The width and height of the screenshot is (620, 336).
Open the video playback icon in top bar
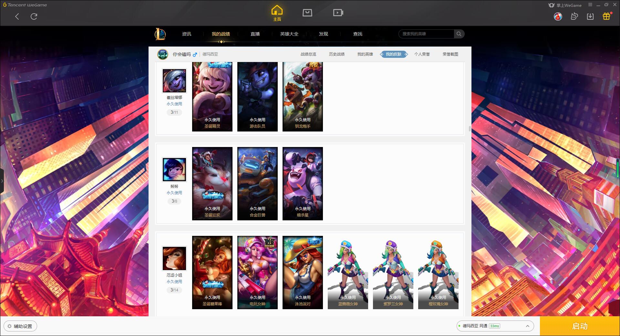[338, 13]
